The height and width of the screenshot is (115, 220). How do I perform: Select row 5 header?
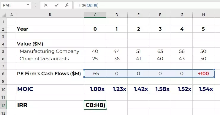(3, 51)
